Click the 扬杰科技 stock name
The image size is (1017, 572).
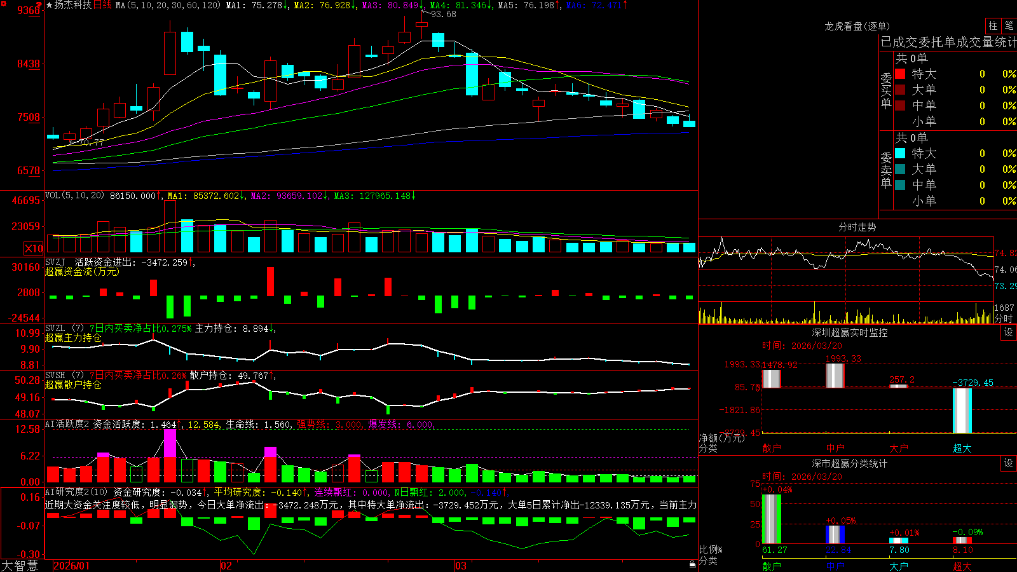coord(73,5)
